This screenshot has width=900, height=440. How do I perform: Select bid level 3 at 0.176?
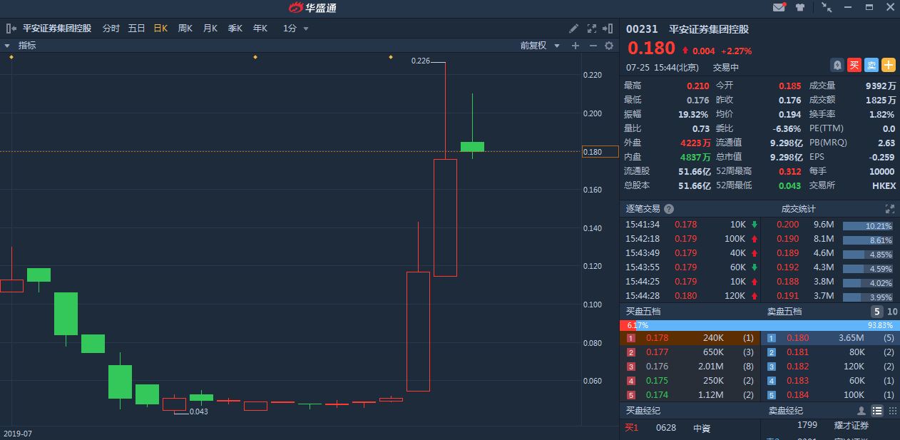690,367
